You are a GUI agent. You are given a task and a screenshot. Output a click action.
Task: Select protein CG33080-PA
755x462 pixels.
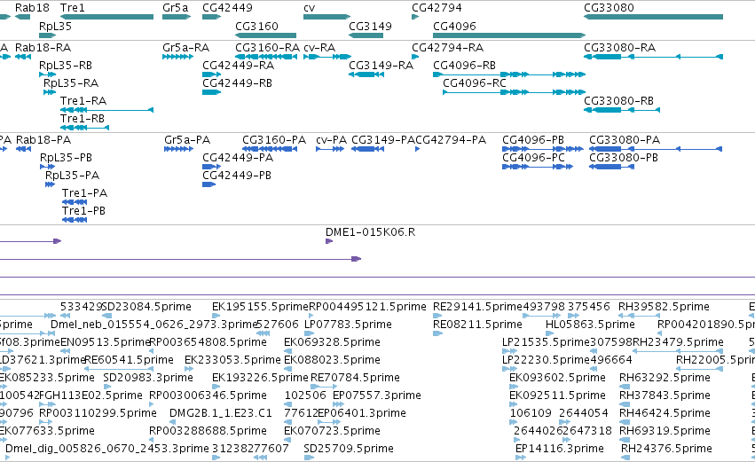pos(656,149)
